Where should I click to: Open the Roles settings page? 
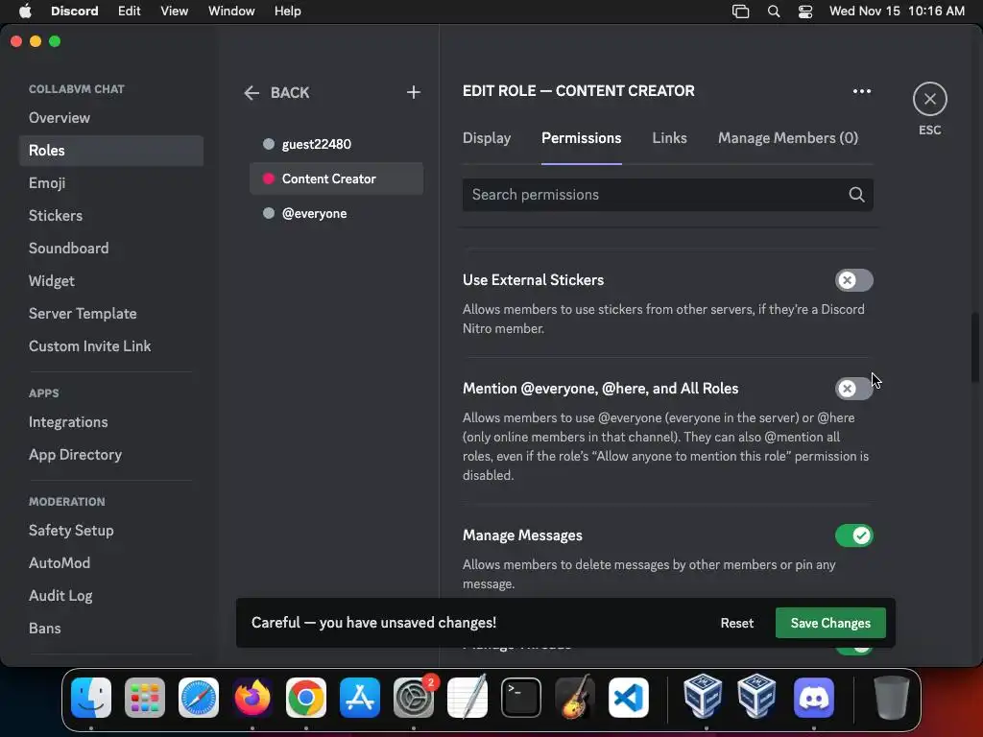pyautogui.click(x=111, y=151)
